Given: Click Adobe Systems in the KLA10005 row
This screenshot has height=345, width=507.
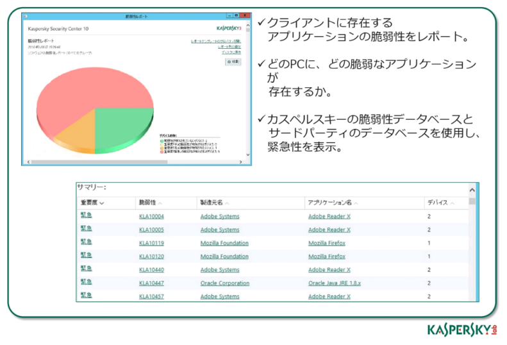Looking at the screenshot, I should tap(220, 230).
